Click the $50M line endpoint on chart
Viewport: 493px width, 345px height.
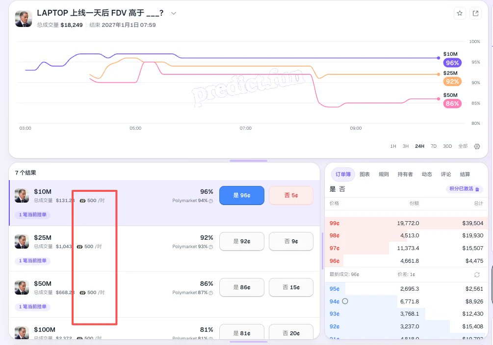click(439, 99)
